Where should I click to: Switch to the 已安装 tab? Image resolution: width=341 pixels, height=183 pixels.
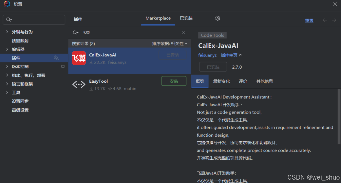pos(186,18)
